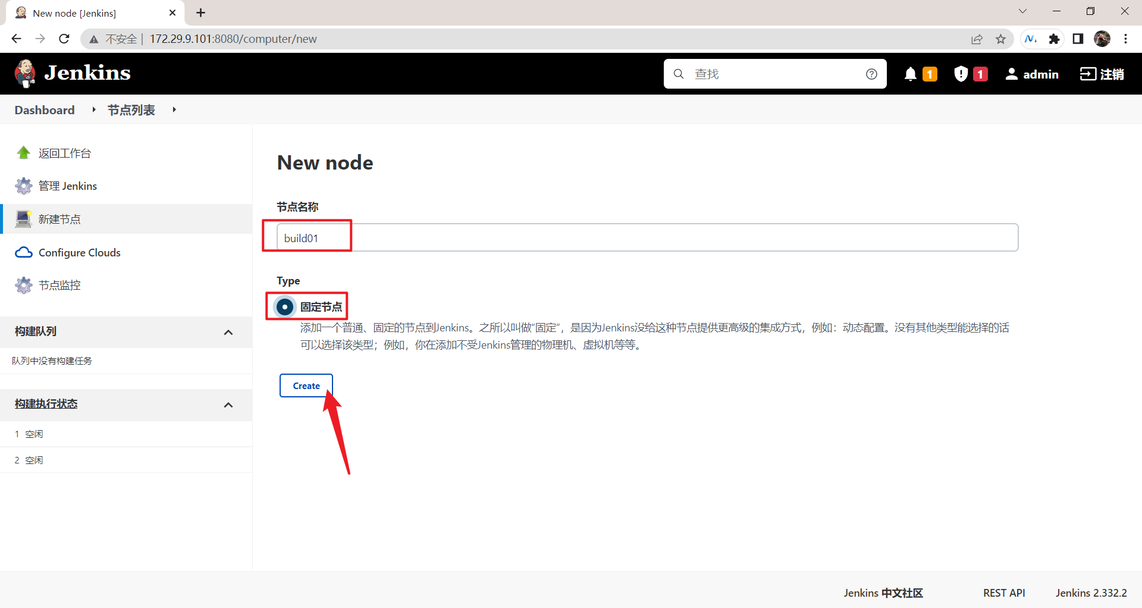This screenshot has width=1142, height=608.
Task: Click the gear icon for 管理 Jenkins
Action: click(x=24, y=186)
